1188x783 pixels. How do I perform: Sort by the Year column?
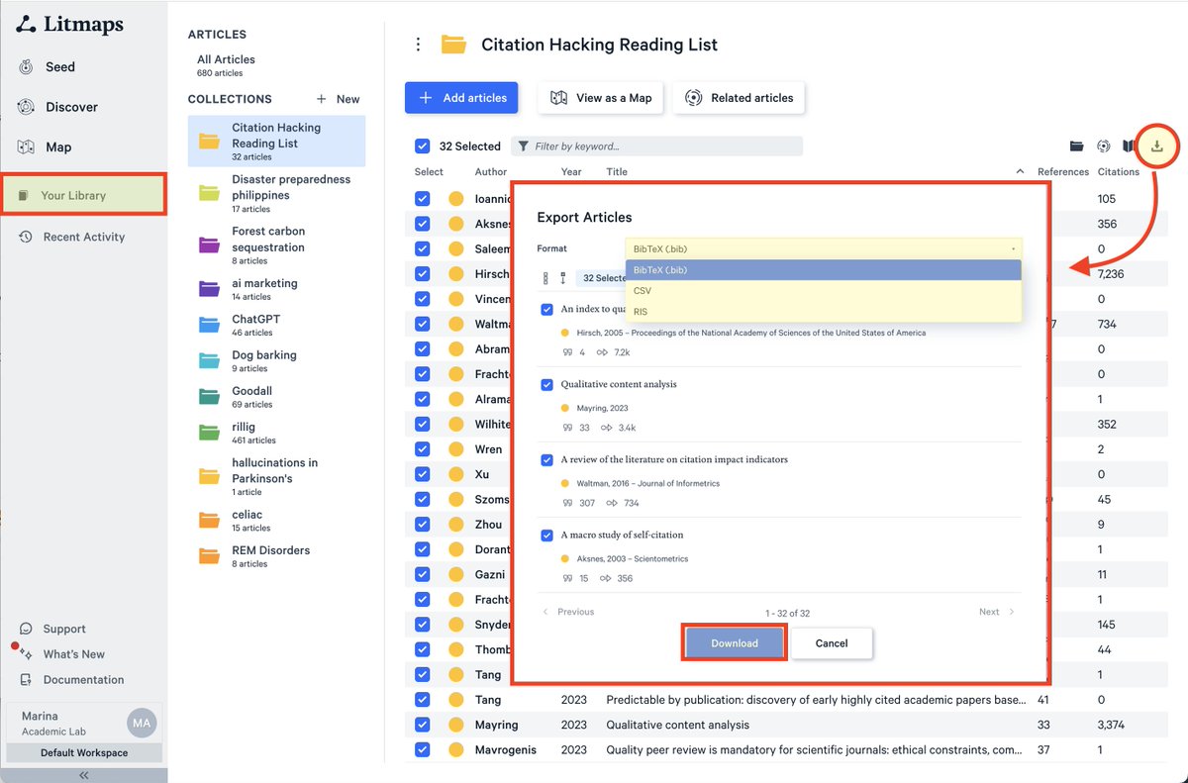pyautogui.click(x=571, y=172)
